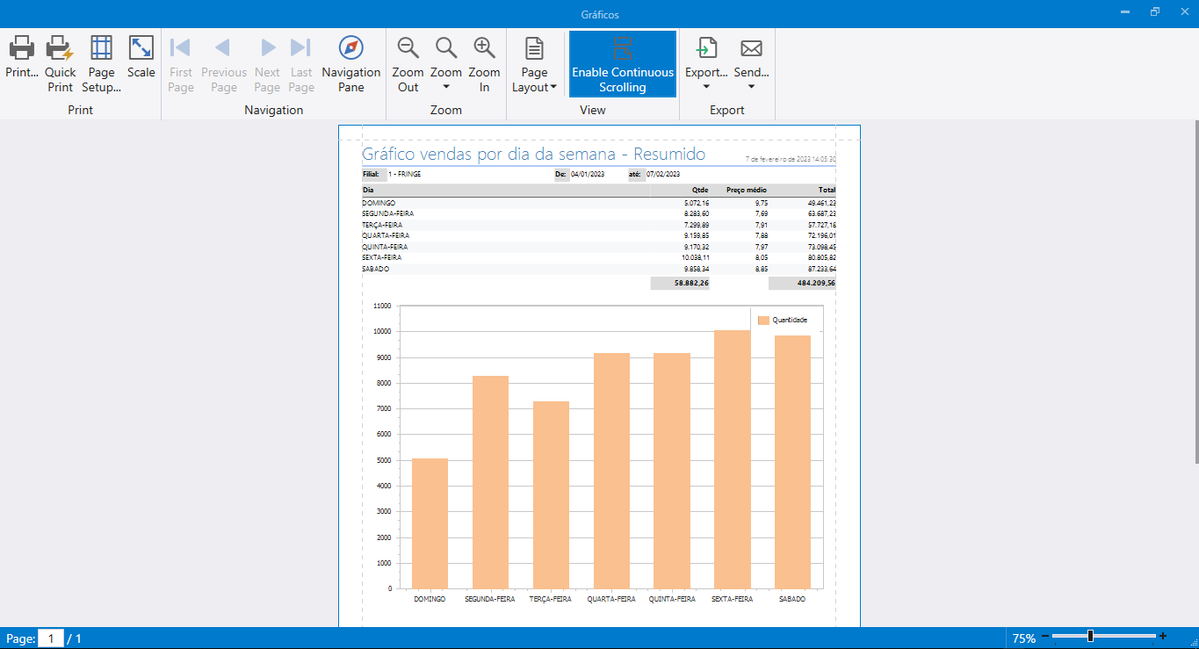This screenshot has width=1199, height=649.
Task: Click the page number input field
Action: pos(51,638)
